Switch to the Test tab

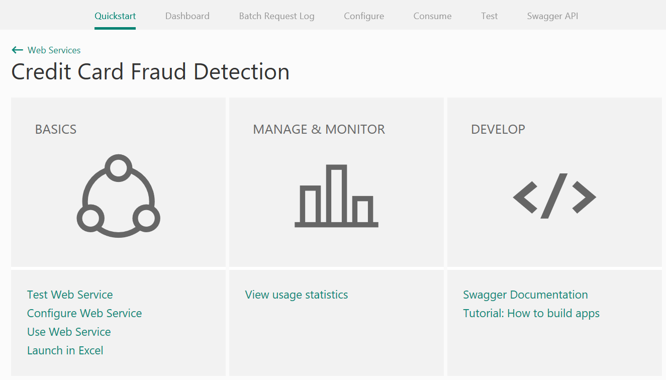pos(489,16)
